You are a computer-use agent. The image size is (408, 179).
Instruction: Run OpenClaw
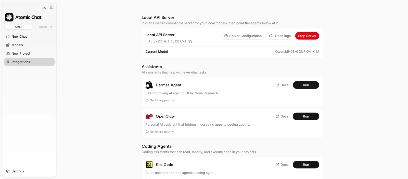click(x=306, y=116)
